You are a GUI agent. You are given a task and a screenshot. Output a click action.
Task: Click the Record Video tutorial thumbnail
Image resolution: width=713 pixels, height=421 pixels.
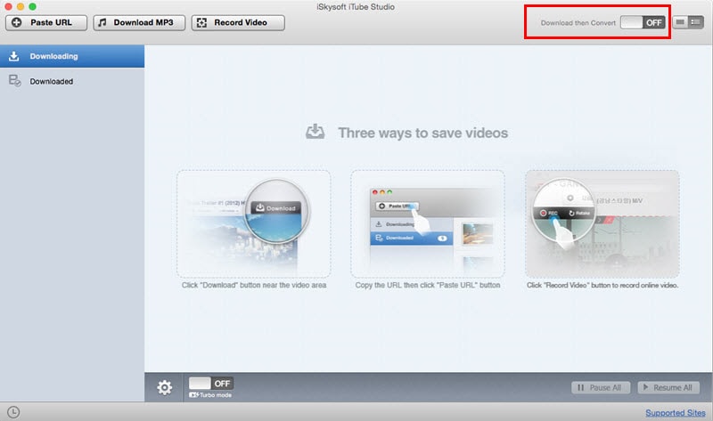(x=602, y=224)
